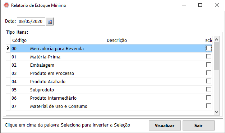Toggle the Subproduto checkbox
This screenshot has width=225, height=133.
tap(208, 90)
